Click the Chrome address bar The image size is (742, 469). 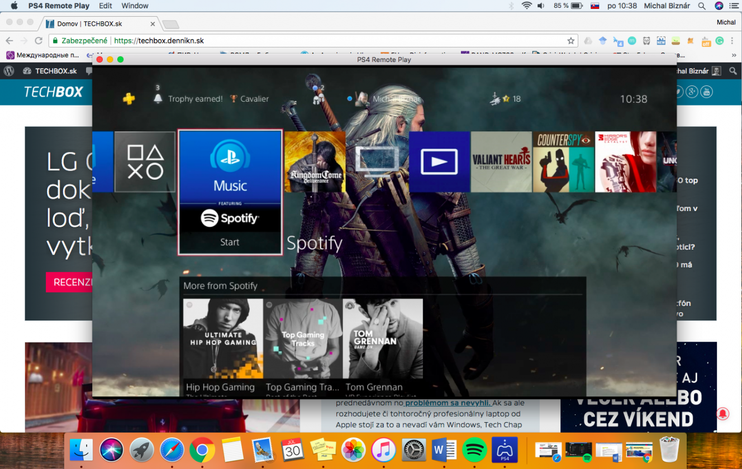click(x=313, y=41)
